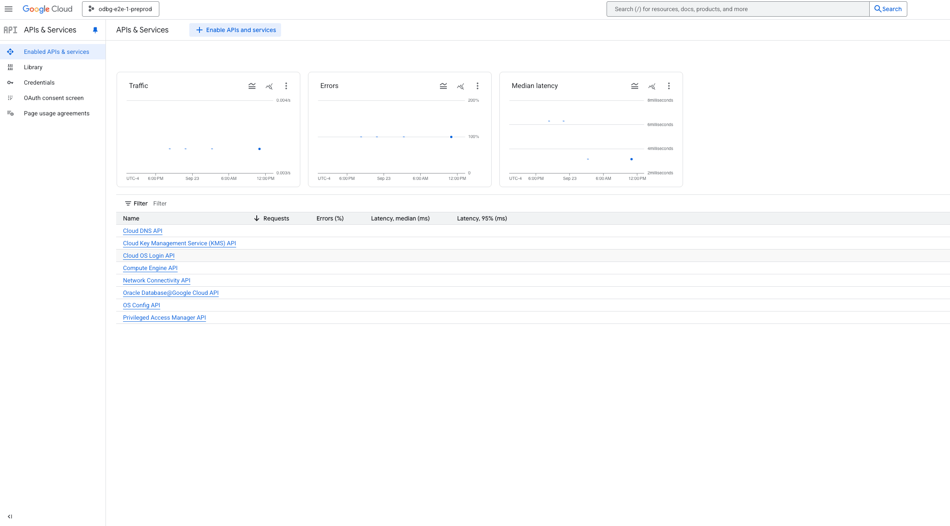Screen dimensions: 950x526
Task: Open the Compute Engine API details
Action: (x=150, y=268)
